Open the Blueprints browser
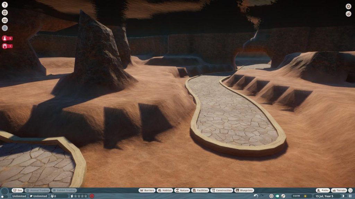This screenshot has height=199, width=355. click(x=244, y=190)
